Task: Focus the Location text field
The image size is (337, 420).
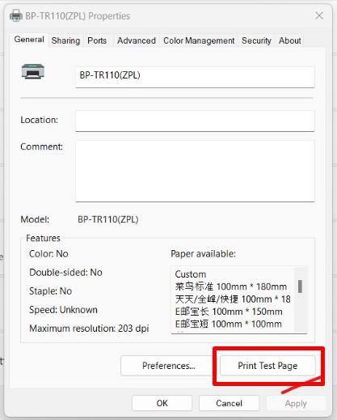Action: pyautogui.click(x=195, y=121)
